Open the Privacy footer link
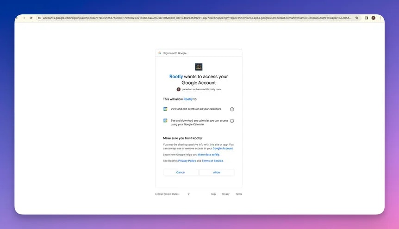The width and height of the screenshot is (399, 229). pyautogui.click(x=225, y=194)
